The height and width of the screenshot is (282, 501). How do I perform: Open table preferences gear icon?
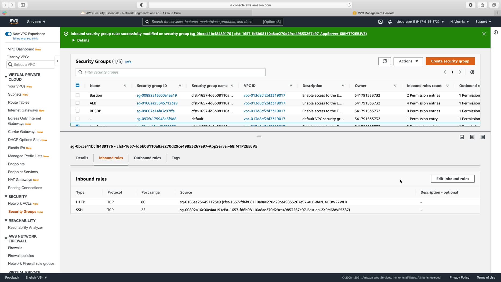pyautogui.click(x=472, y=72)
